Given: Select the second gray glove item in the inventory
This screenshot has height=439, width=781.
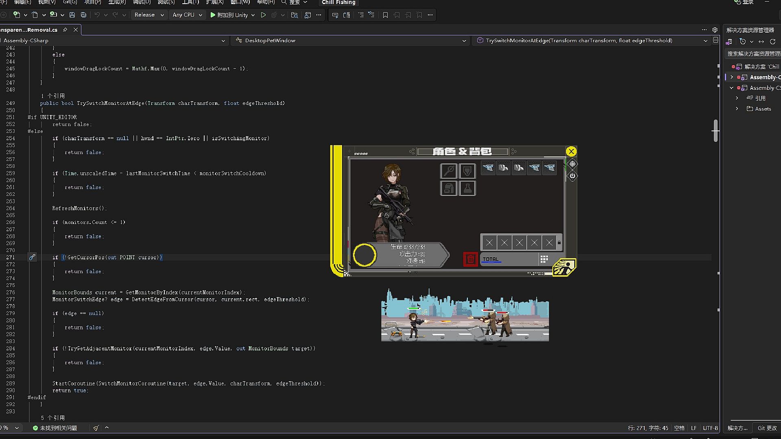Looking at the screenshot, I should pos(519,167).
